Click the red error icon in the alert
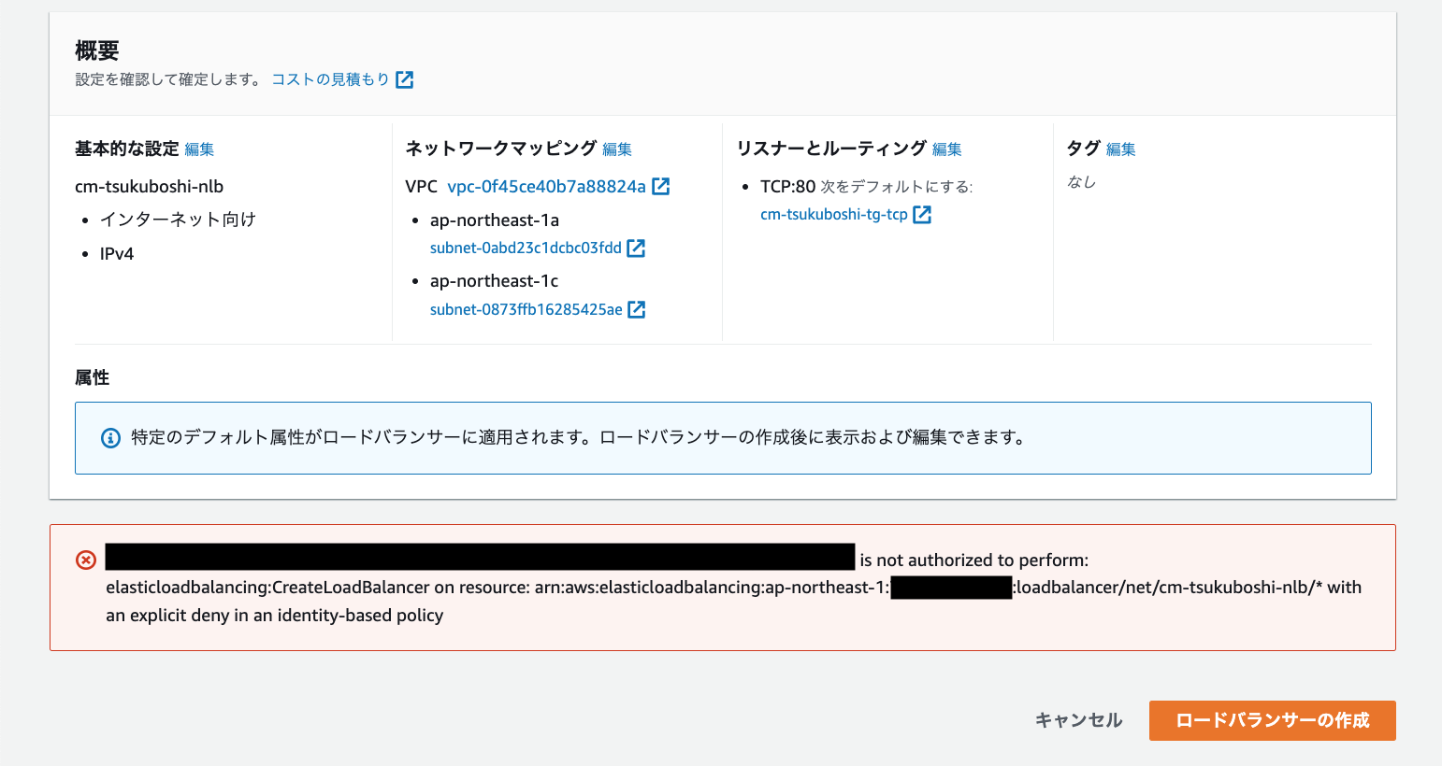 [85, 560]
